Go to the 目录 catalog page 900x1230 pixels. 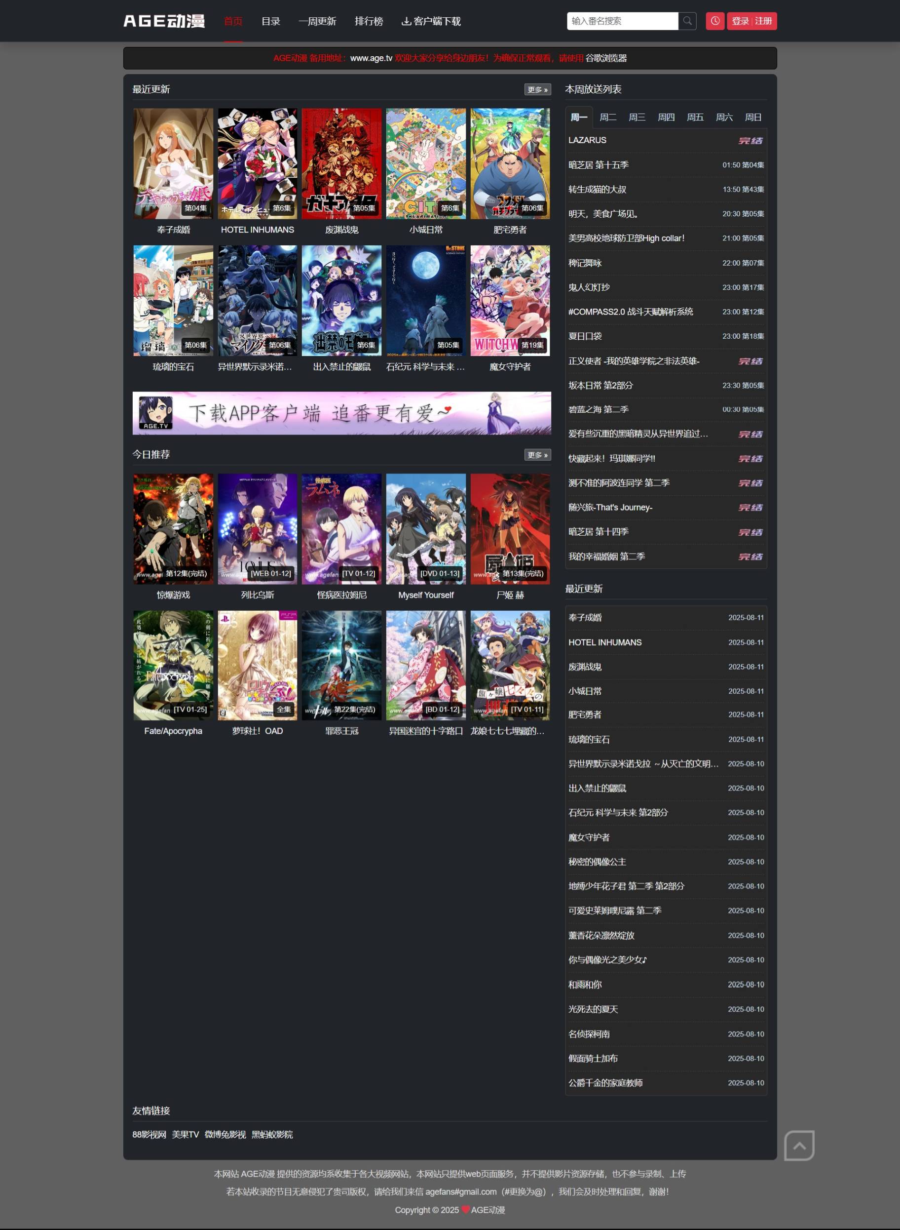[270, 21]
